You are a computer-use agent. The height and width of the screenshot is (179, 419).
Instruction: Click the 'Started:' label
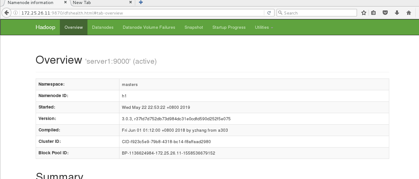pos(47,107)
